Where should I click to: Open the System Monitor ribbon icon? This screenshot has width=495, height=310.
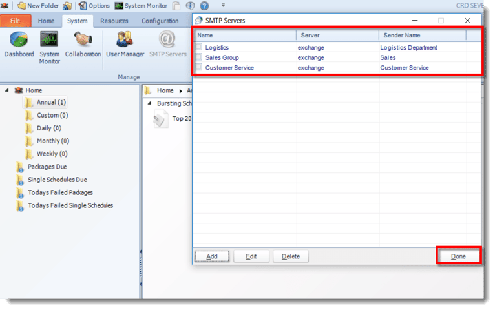(x=49, y=47)
